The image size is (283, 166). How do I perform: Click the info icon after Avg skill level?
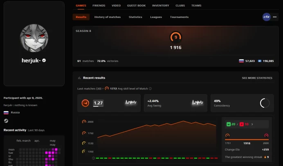pos(150,89)
